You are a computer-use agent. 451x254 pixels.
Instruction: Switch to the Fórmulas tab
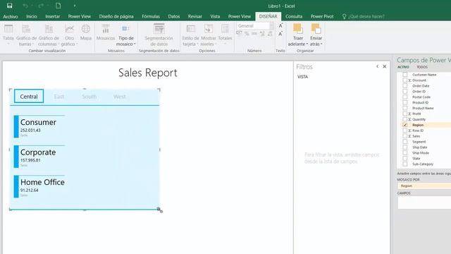pyautogui.click(x=151, y=16)
